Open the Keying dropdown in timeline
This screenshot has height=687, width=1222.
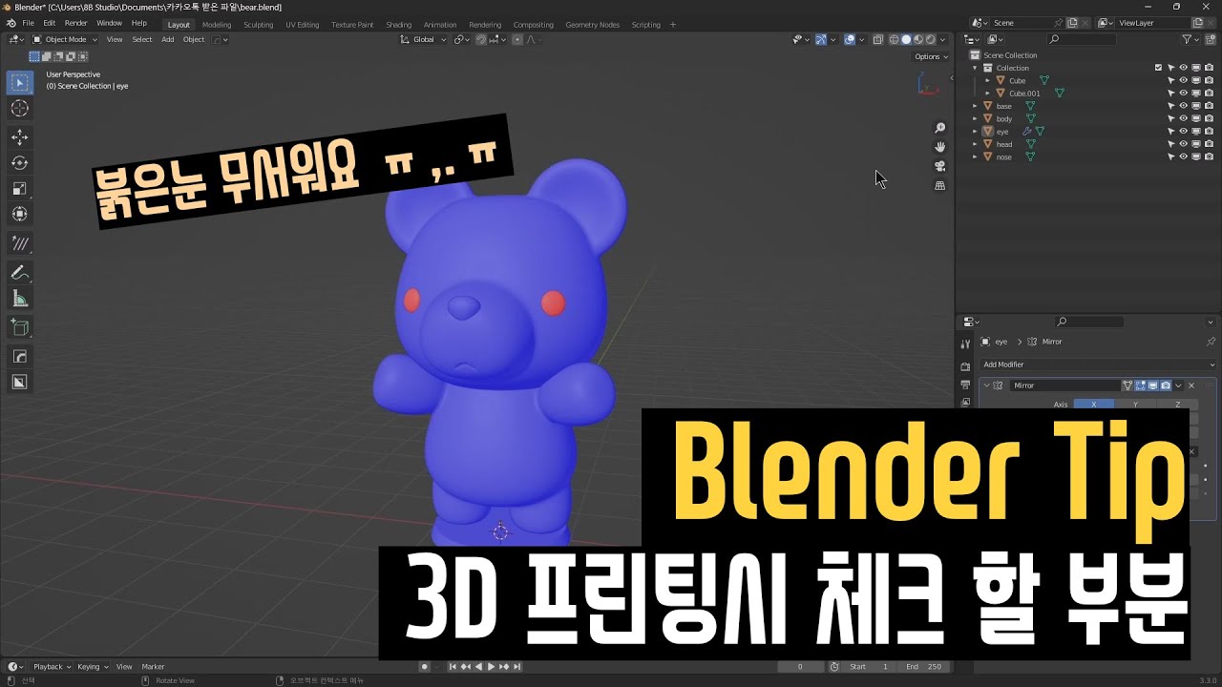(93, 667)
